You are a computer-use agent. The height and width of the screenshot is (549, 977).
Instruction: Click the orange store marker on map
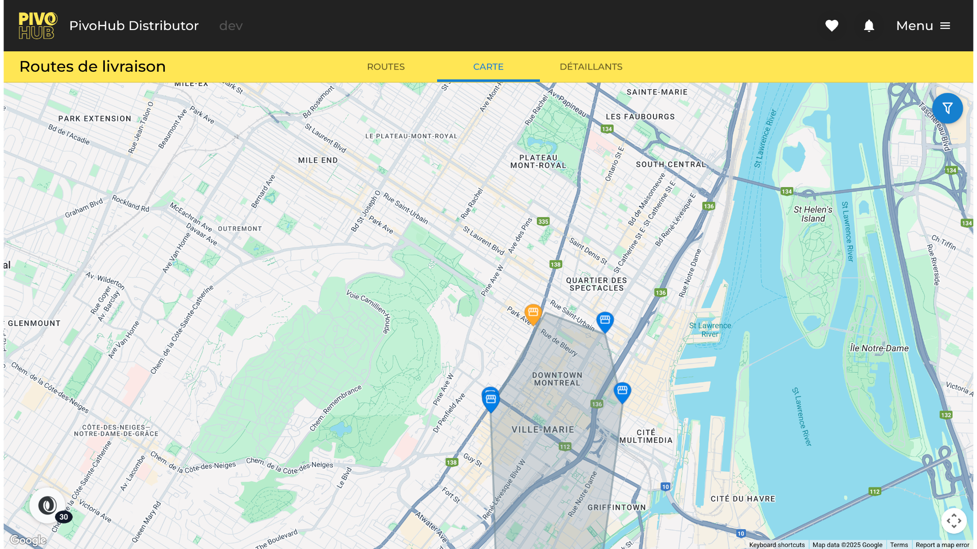click(x=533, y=313)
